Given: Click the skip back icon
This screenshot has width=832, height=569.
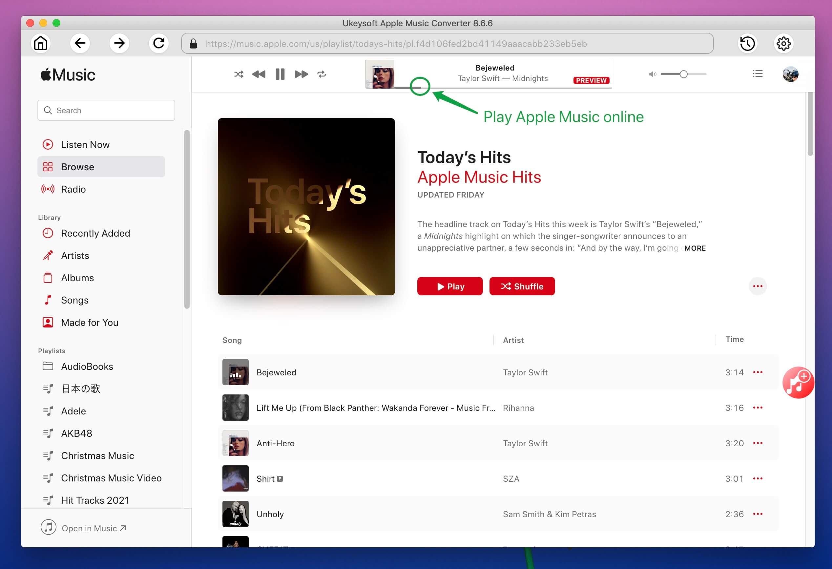Looking at the screenshot, I should (259, 74).
